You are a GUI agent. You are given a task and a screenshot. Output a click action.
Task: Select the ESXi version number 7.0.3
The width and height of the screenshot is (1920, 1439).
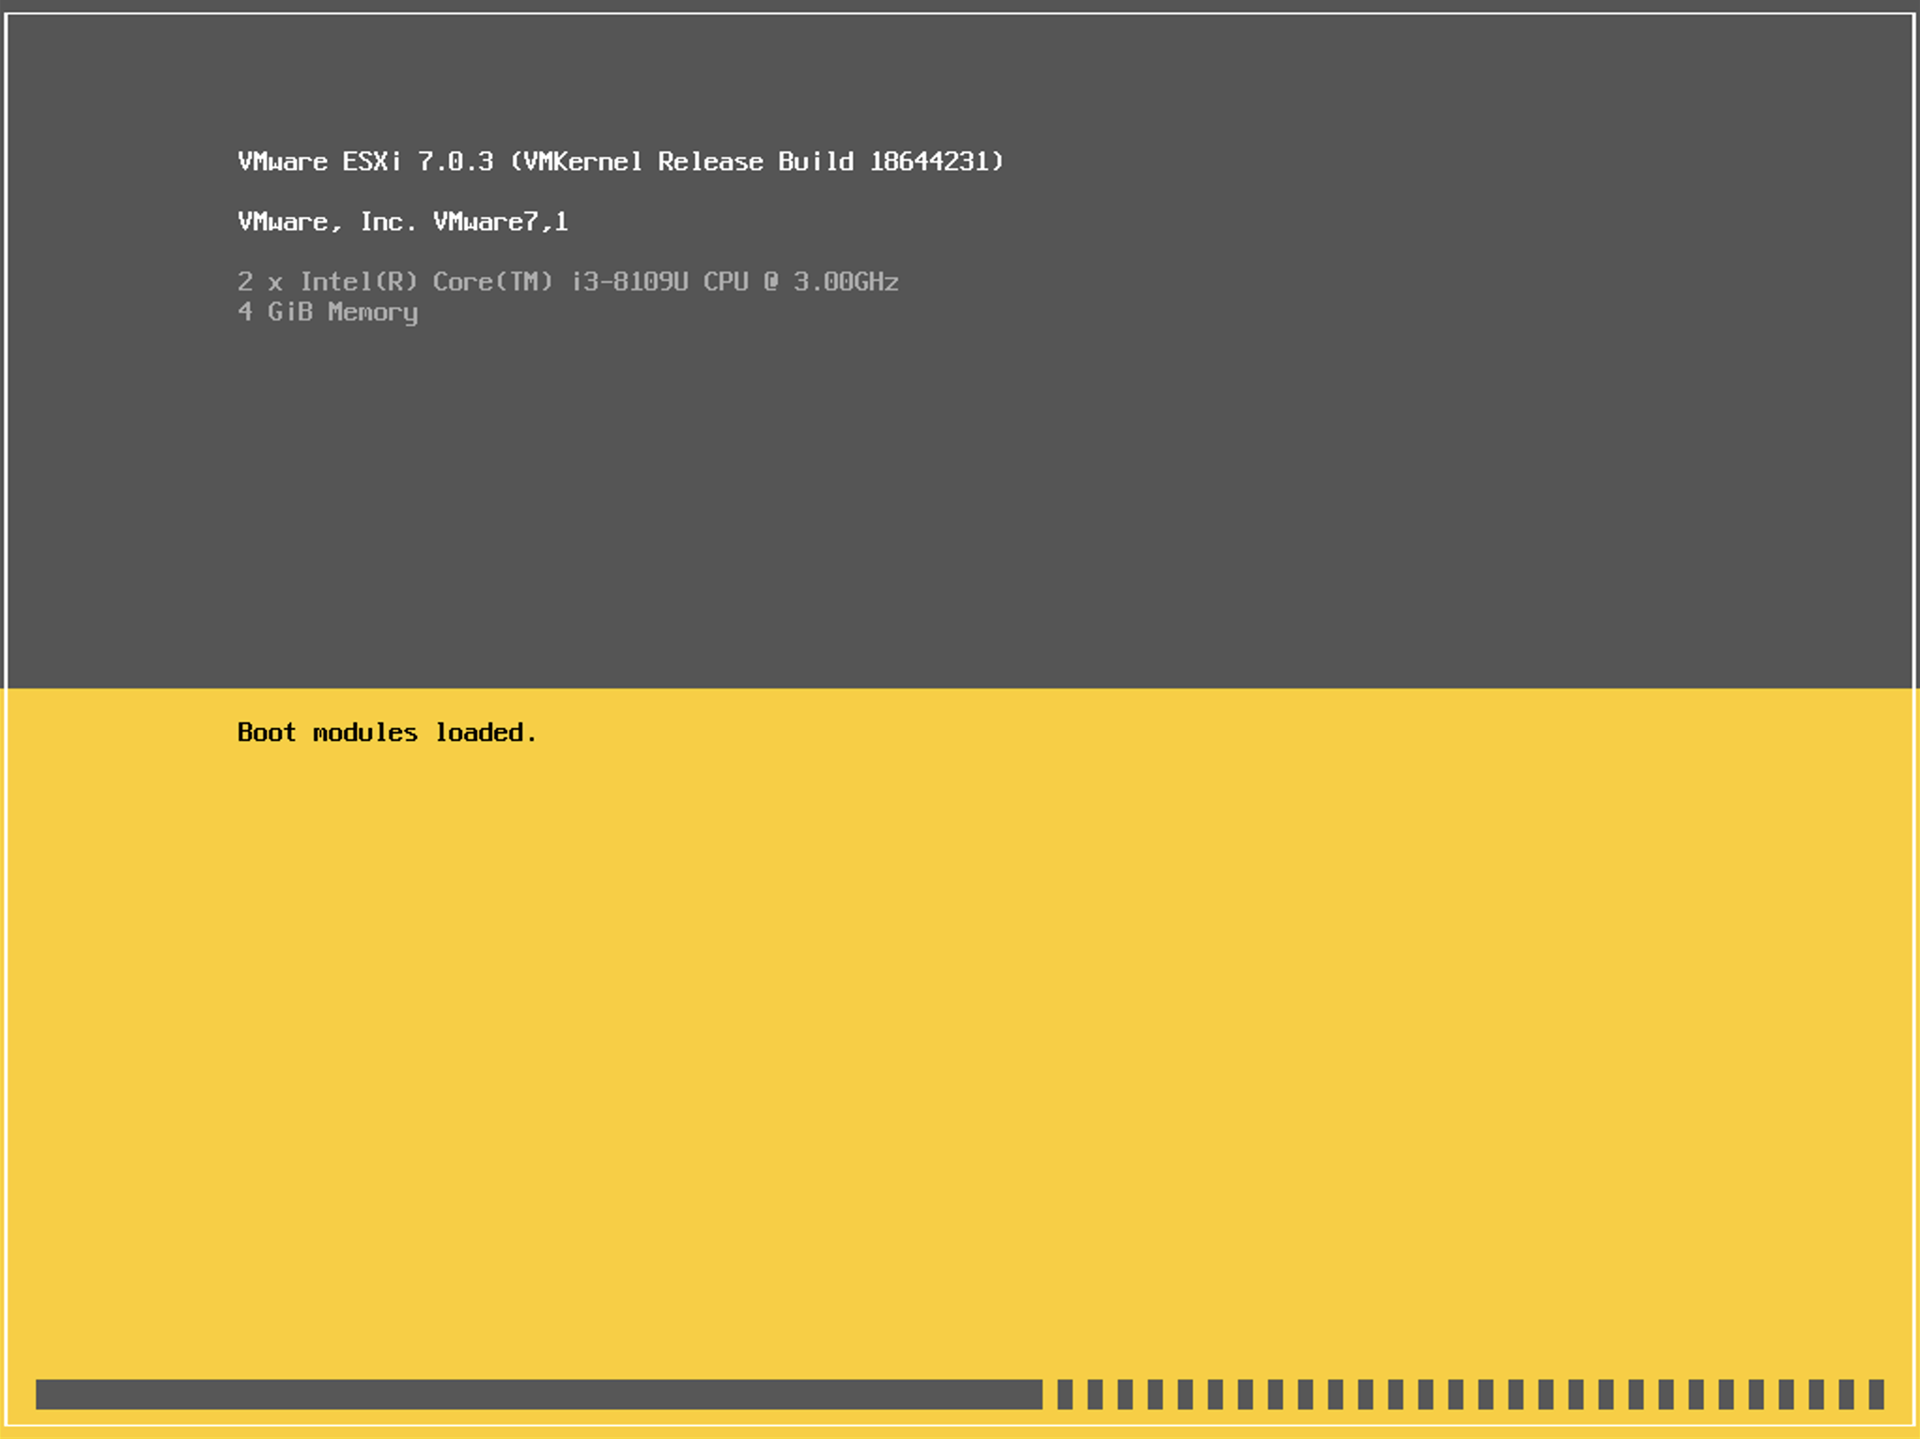pyautogui.click(x=457, y=161)
